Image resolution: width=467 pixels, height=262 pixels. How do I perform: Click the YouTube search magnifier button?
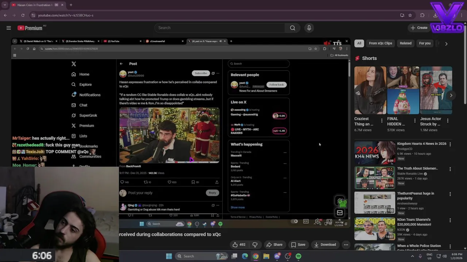tap(293, 28)
